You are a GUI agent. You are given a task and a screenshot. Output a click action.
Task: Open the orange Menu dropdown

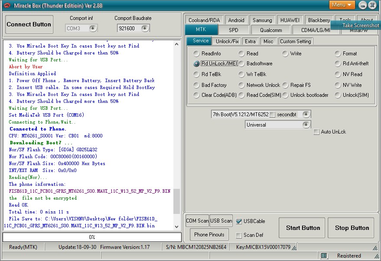tap(342, 5)
